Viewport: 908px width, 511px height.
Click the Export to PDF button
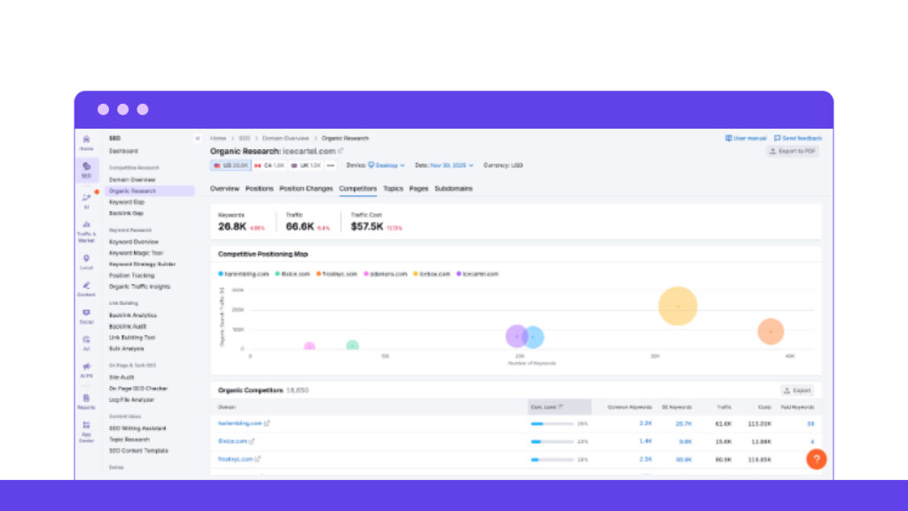793,150
